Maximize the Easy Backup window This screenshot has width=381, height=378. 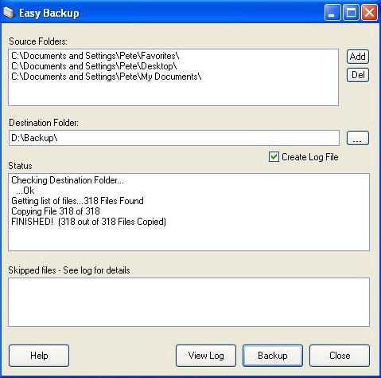click(x=351, y=13)
